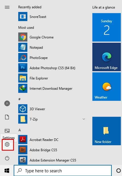
Task: Select Adobe Extension Manager CS5 label
Action: click(53, 160)
